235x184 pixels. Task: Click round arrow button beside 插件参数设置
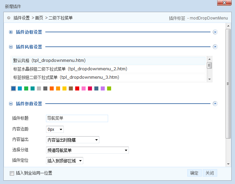[215, 104]
